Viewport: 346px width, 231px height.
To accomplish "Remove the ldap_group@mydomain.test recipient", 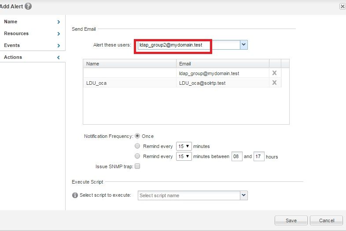I will 274,73.
